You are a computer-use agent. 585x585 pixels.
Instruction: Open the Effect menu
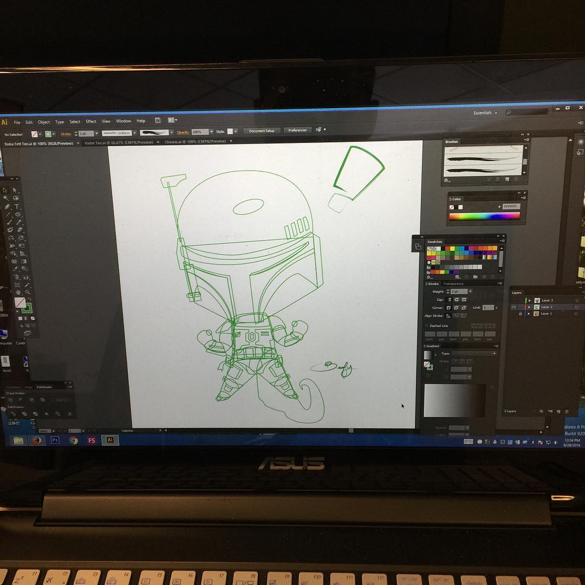(91, 121)
